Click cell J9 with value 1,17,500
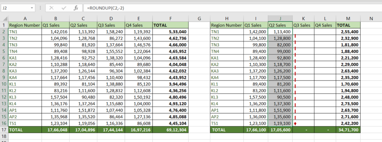Screen dimensions: 382x142 pos(280,78)
